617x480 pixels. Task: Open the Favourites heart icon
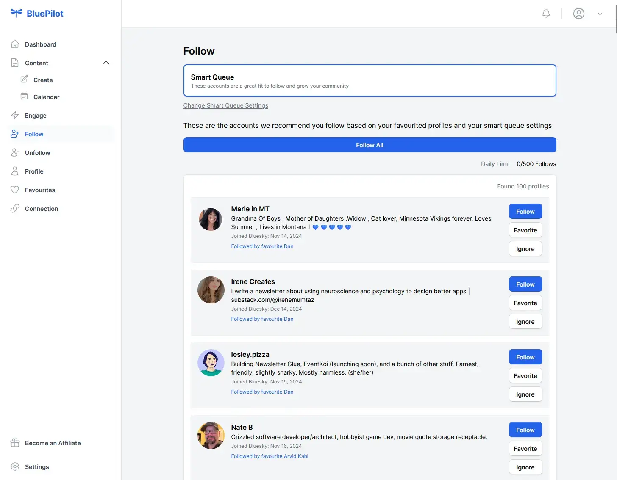click(14, 190)
